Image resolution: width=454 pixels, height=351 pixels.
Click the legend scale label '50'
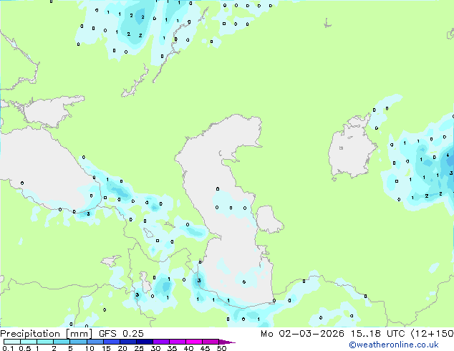[x=221, y=348]
